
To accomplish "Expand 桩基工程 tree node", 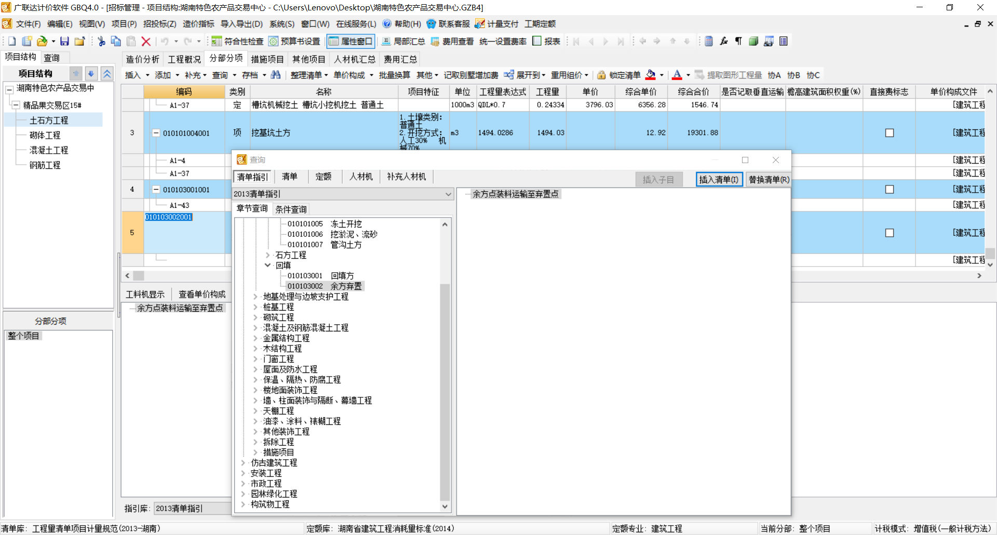I will click(255, 307).
